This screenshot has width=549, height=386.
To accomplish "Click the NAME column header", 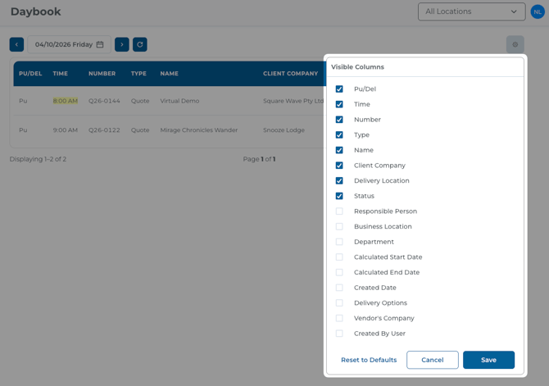I will click(169, 74).
